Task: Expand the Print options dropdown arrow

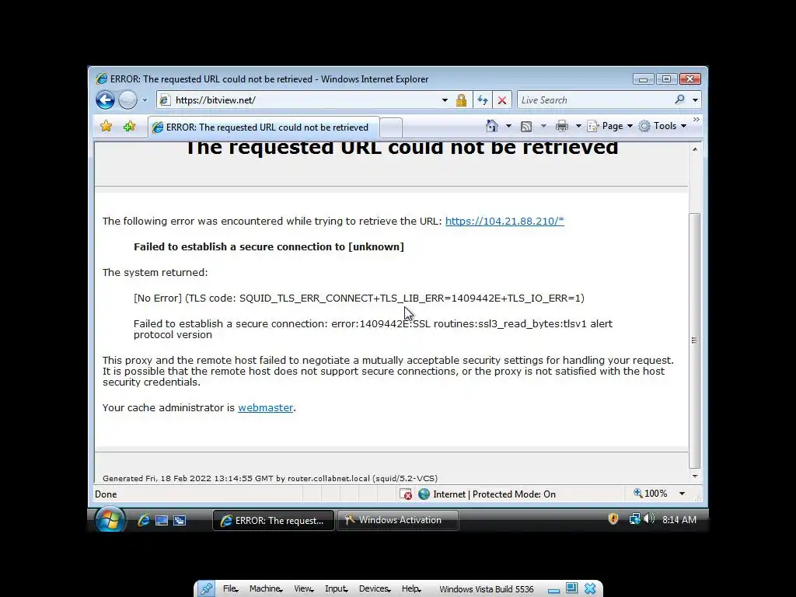Action: tap(578, 126)
